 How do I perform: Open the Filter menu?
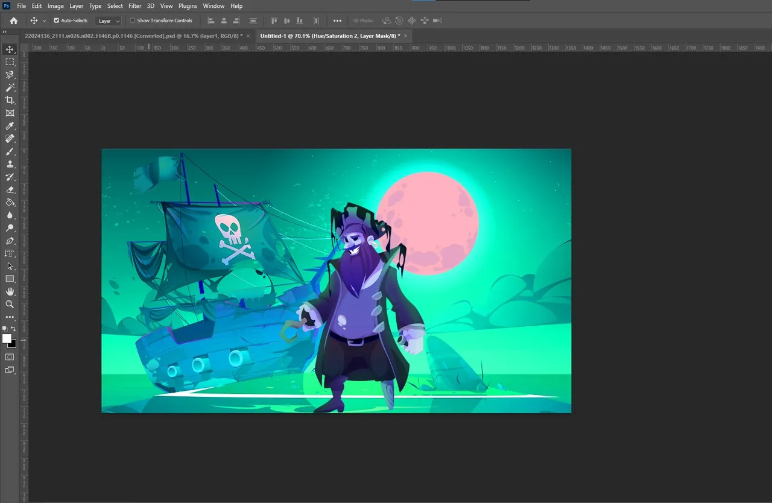[x=135, y=6]
